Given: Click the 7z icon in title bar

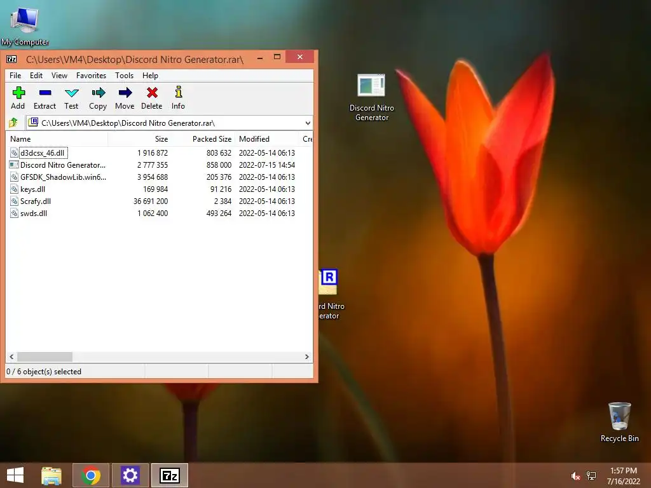Looking at the screenshot, I should tap(11, 59).
